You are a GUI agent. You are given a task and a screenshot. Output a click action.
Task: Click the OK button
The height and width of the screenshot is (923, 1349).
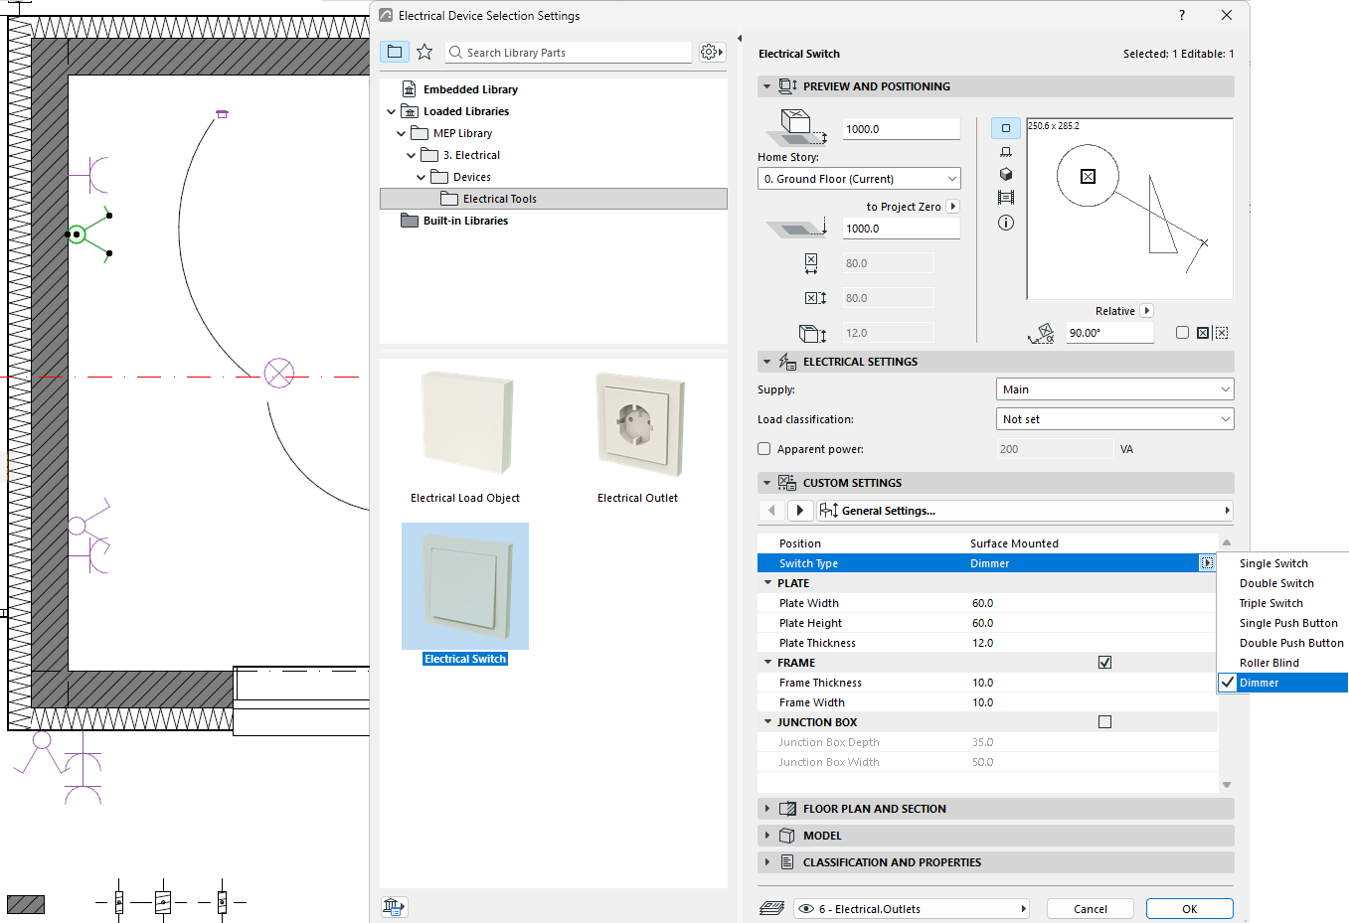pos(1190,908)
